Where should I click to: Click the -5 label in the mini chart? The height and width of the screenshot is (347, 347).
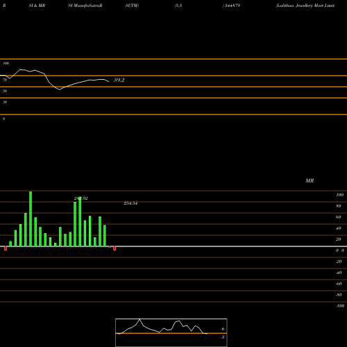(222, 337)
